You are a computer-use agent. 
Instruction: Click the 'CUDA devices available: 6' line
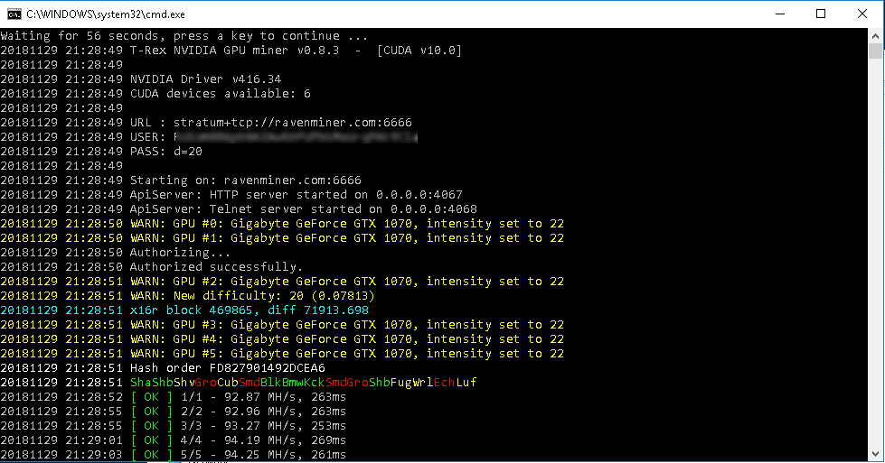pos(155,94)
